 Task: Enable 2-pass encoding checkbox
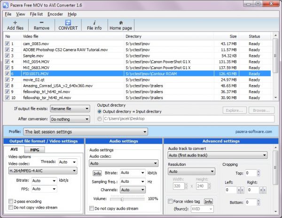(x=10, y=201)
